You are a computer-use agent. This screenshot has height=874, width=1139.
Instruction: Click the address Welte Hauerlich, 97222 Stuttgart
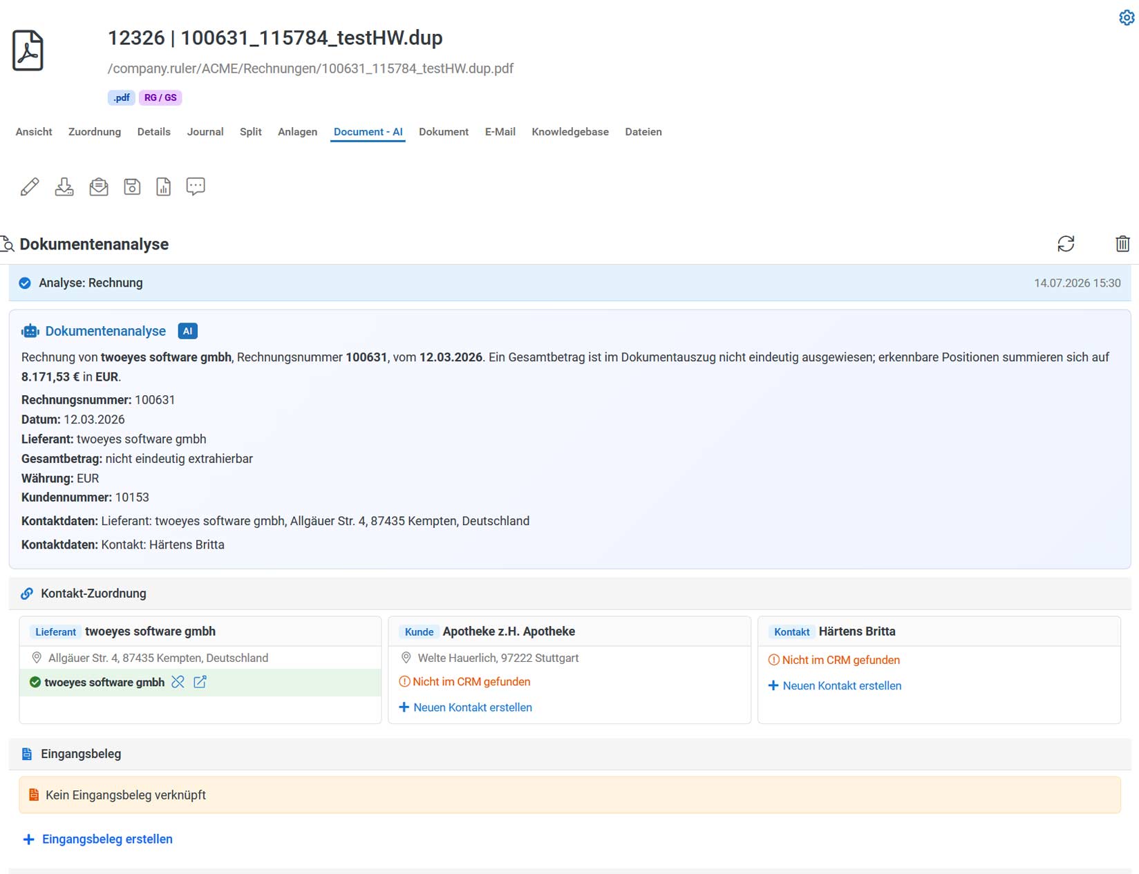click(498, 658)
